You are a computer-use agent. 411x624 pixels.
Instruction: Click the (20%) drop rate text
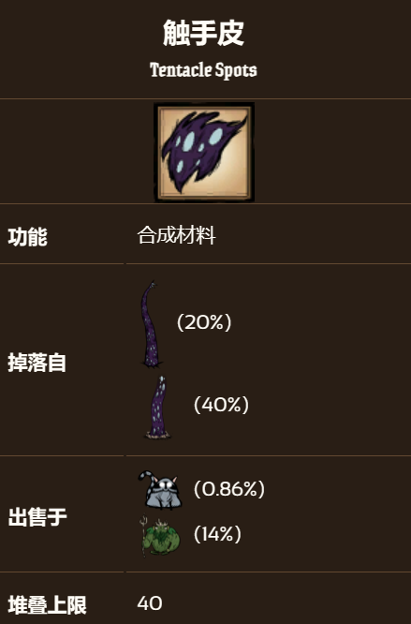[204, 322]
